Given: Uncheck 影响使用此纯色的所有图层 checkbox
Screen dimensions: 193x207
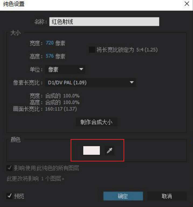Looking at the screenshot, I should click(9, 168).
